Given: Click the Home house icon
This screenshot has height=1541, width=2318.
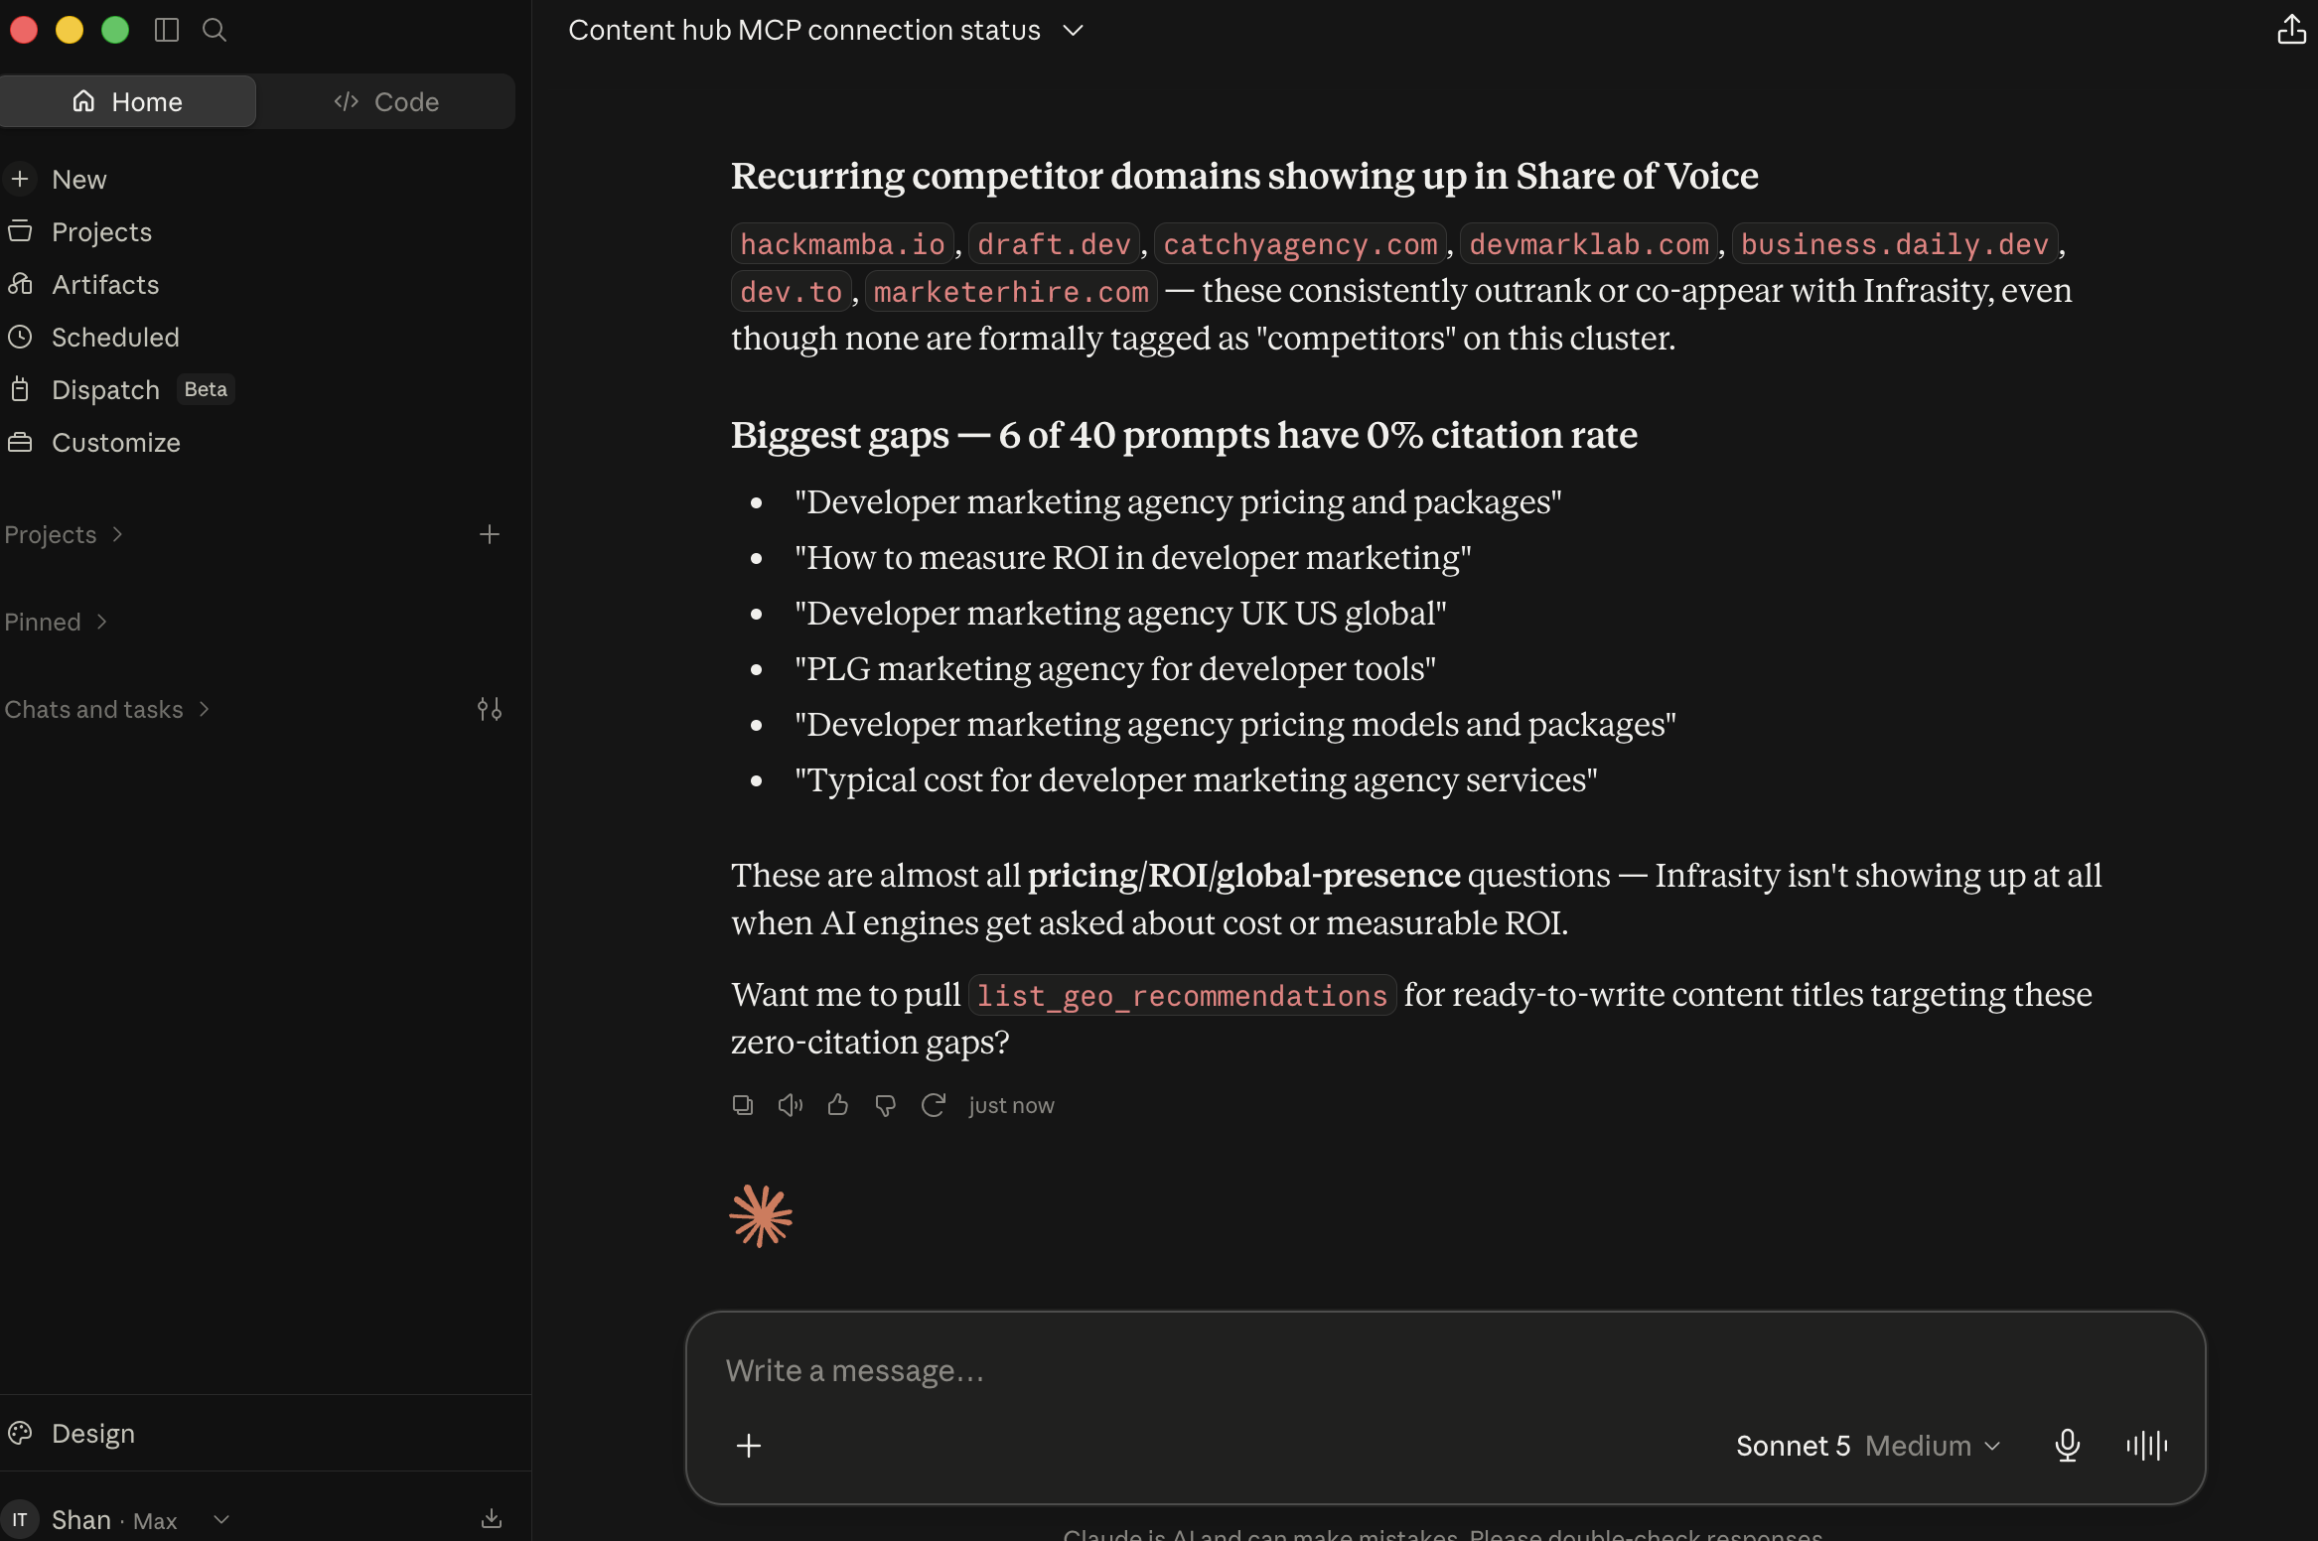Looking at the screenshot, I should (83, 101).
